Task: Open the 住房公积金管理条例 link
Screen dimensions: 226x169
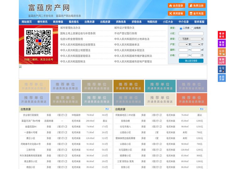Action: point(72,39)
